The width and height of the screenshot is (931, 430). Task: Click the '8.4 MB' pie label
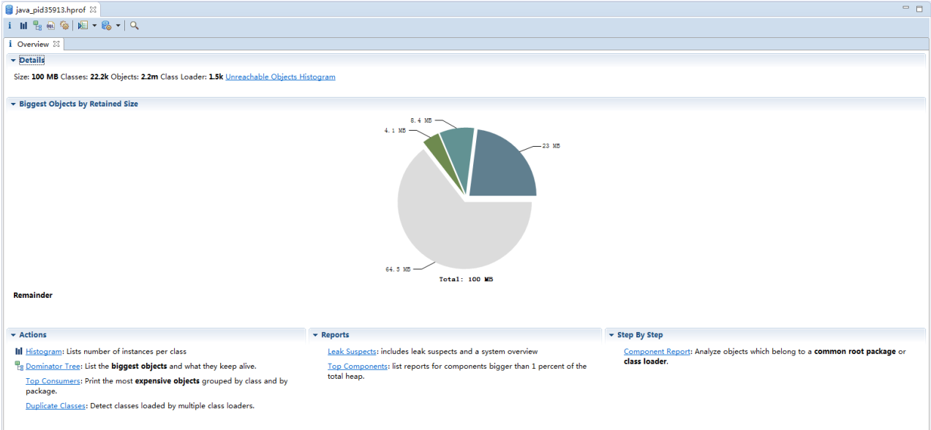point(421,120)
